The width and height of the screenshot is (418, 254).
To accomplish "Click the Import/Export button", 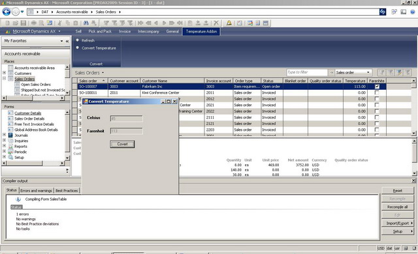I will coord(397,223).
